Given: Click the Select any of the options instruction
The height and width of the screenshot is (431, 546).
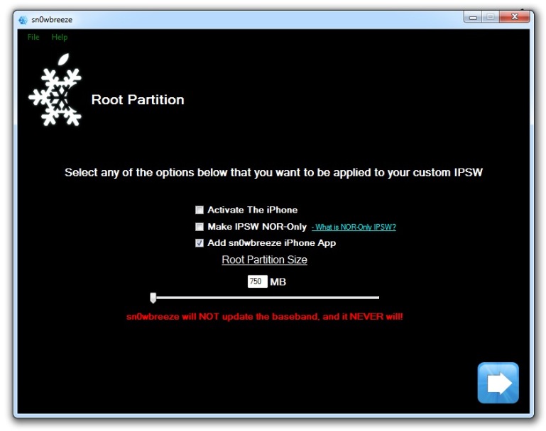Looking at the screenshot, I should pyautogui.click(x=273, y=172).
